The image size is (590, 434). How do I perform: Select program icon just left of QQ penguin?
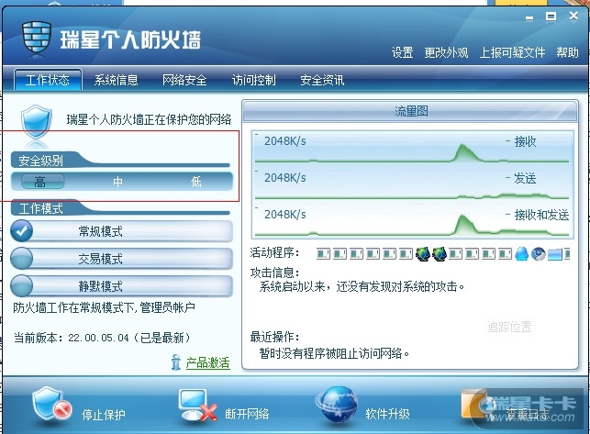(506, 254)
